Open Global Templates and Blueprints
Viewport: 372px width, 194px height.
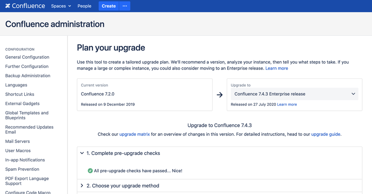[27, 115]
